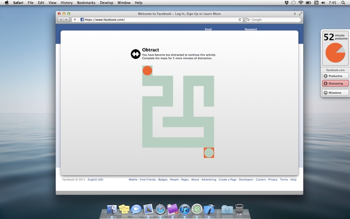Open iTunes from the Dock
Viewport: 350px width, 219px height.
[x=185, y=209]
